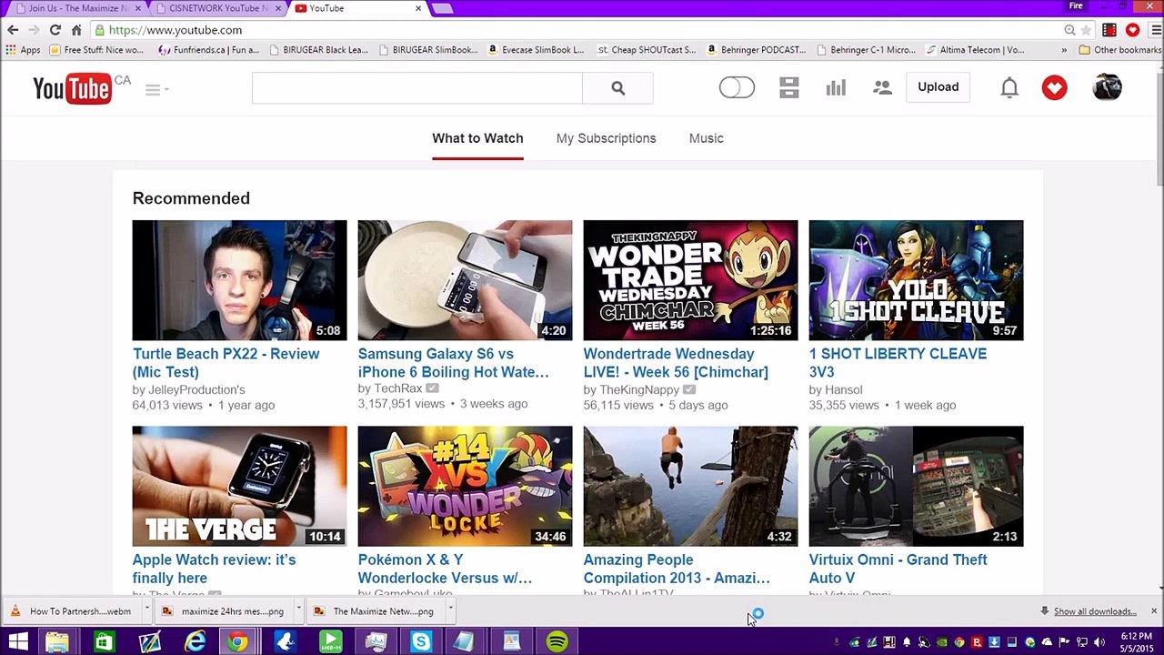Open 'Amazing People Compilation 2013' title link
This screenshot has height=655, width=1164.
point(677,569)
